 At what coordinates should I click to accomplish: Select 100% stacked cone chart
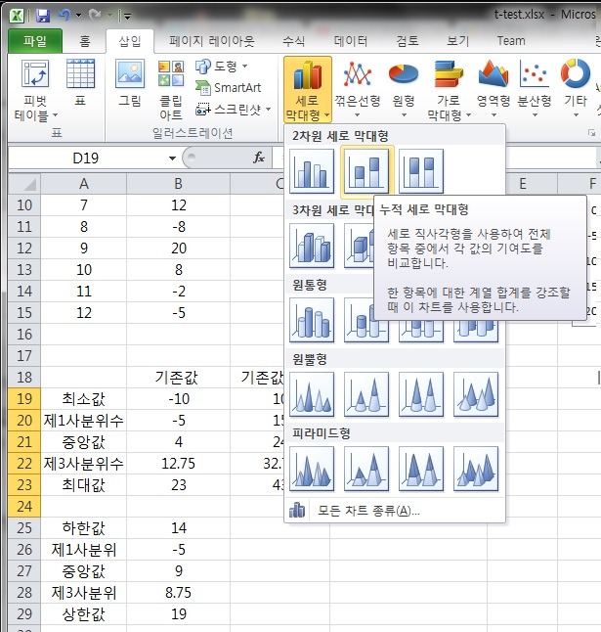[x=421, y=394]
